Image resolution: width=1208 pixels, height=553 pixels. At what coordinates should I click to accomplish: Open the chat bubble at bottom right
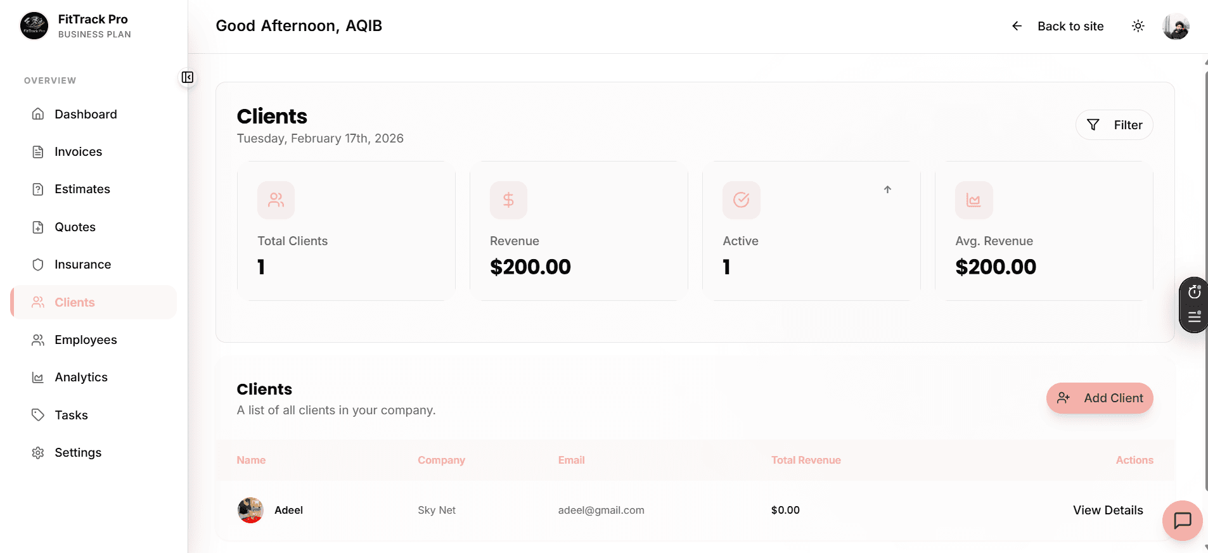1181,521
